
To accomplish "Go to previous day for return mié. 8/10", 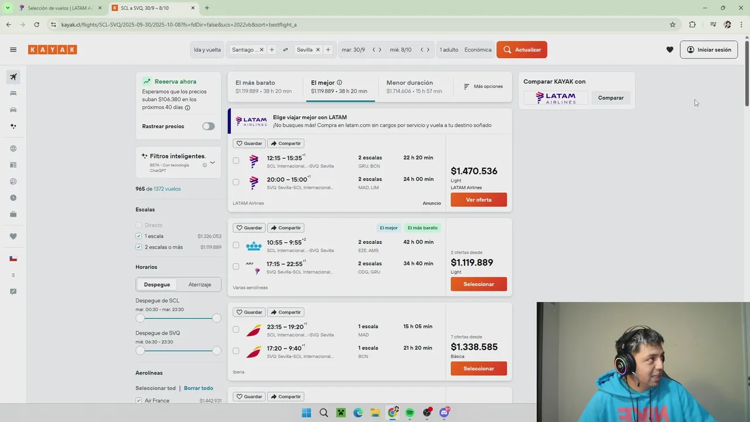I will click(421, 50).
